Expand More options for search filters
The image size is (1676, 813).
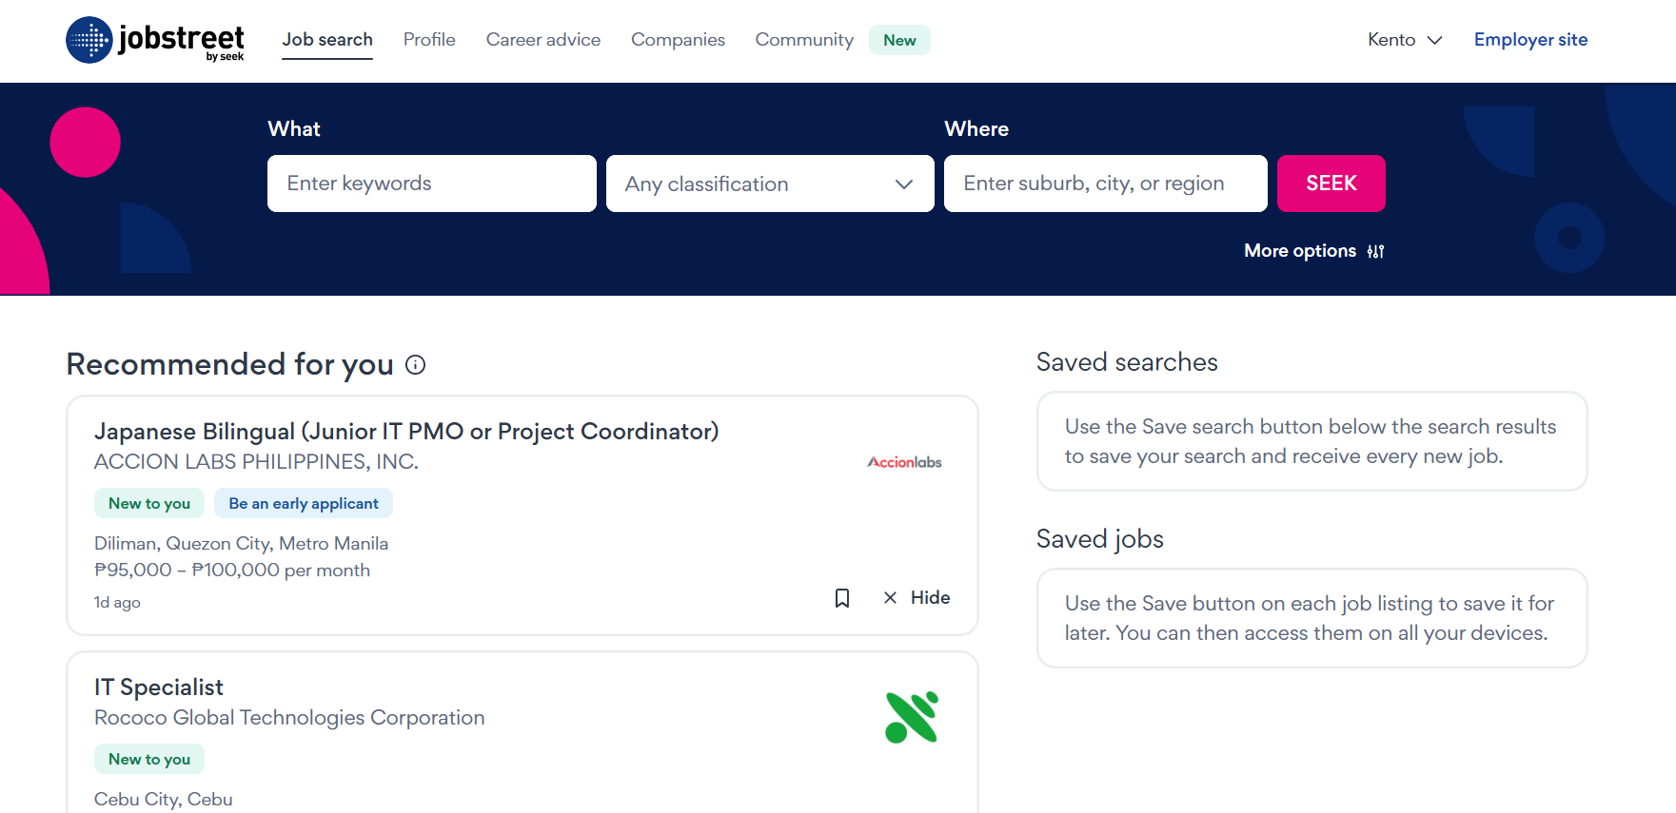coord(1299,251)
